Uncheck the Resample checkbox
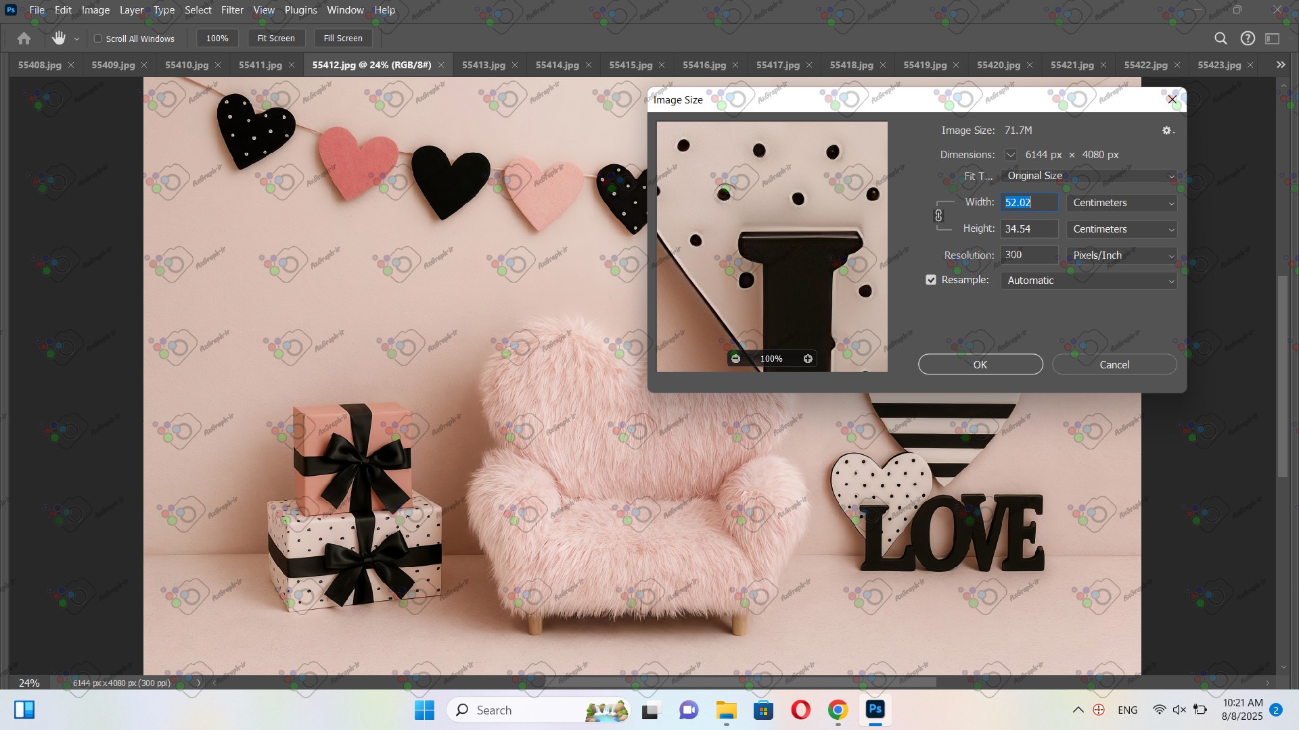The image size is (1299, 730). pyautogui.click(x=931, y=280)
